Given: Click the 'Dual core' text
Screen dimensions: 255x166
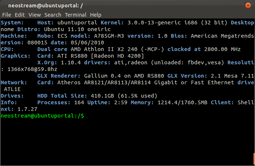Looking at the screenshot, I should tap(52, 49).
